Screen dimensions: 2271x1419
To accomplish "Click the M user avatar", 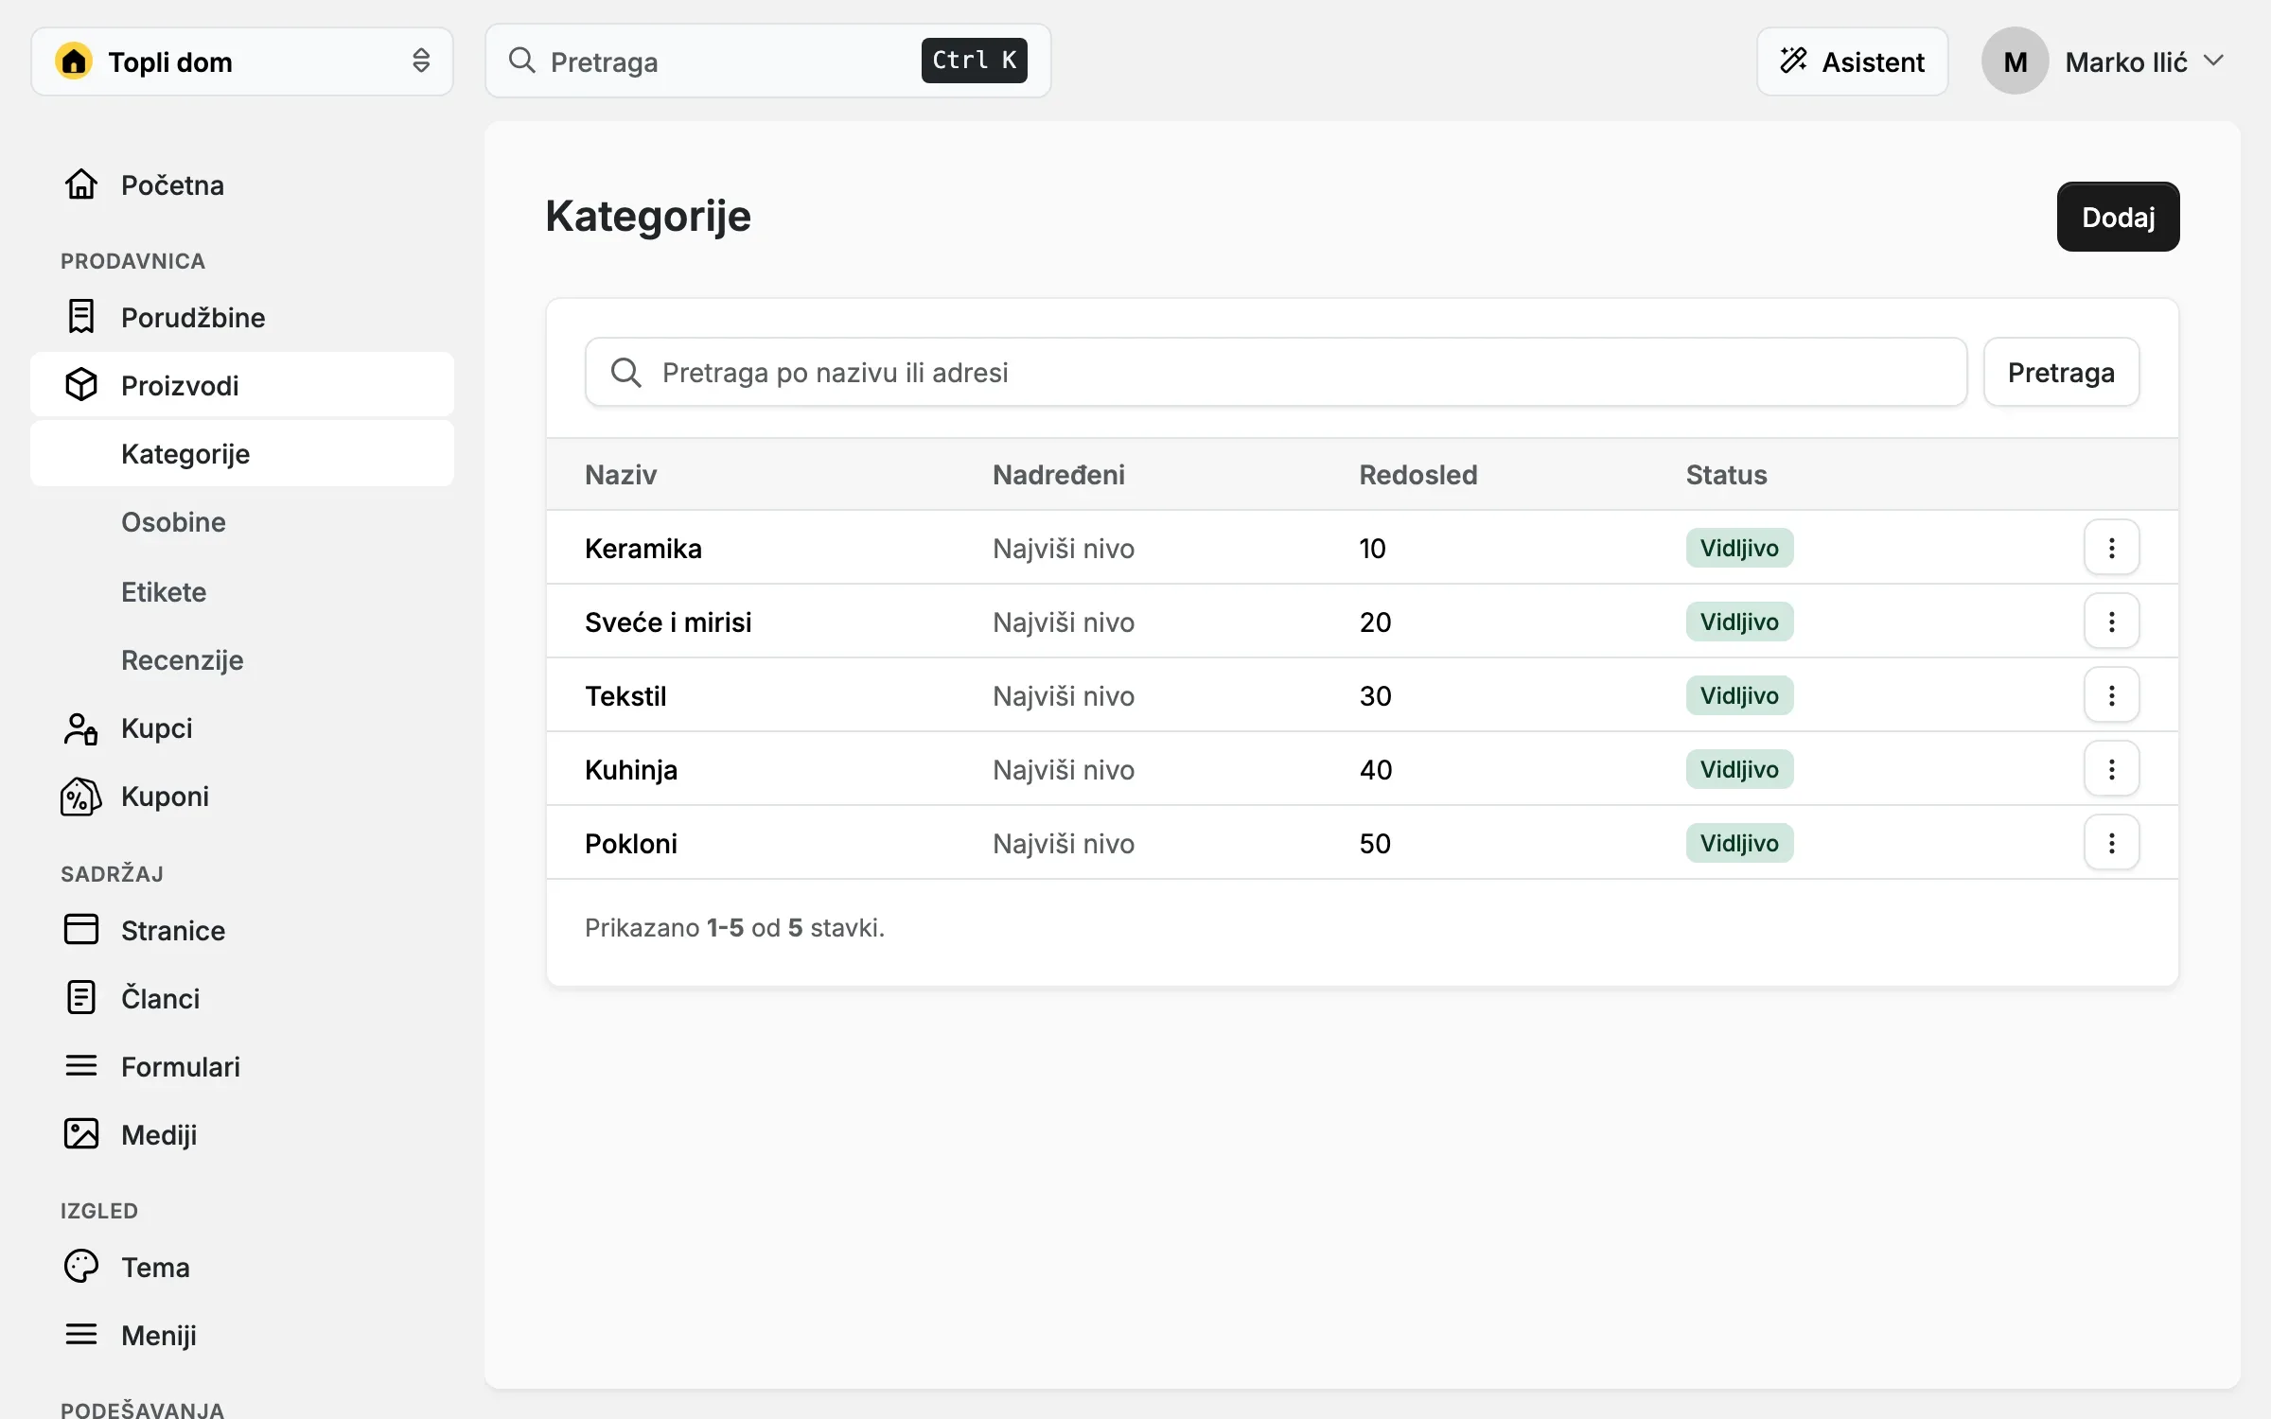I will point(2016,61).
